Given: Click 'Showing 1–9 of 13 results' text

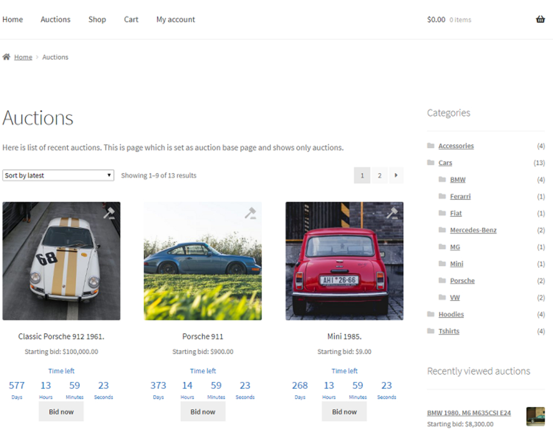Looking at the screenshot, I should click(159, 175).
